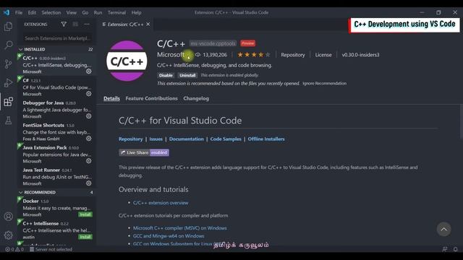The height and width of the screenshot is (260, 463).
Task: Click the Disable button for C/C++
Action: (x=166, y=75)
